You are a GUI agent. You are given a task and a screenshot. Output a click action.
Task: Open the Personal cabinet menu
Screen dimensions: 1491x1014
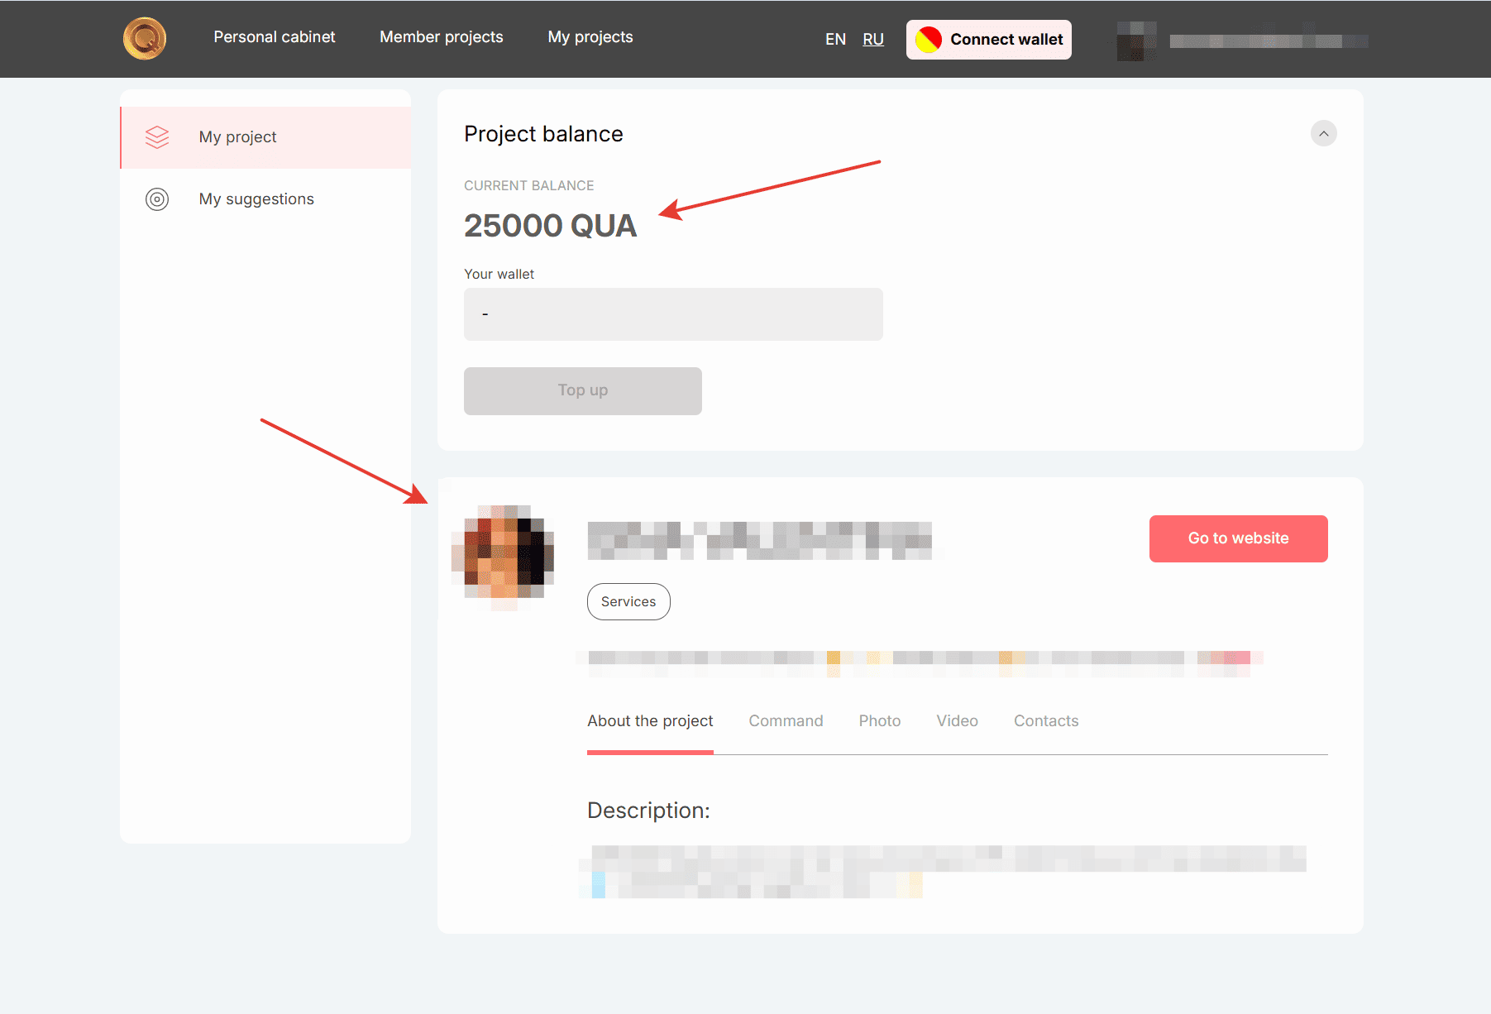pos(275,36)
